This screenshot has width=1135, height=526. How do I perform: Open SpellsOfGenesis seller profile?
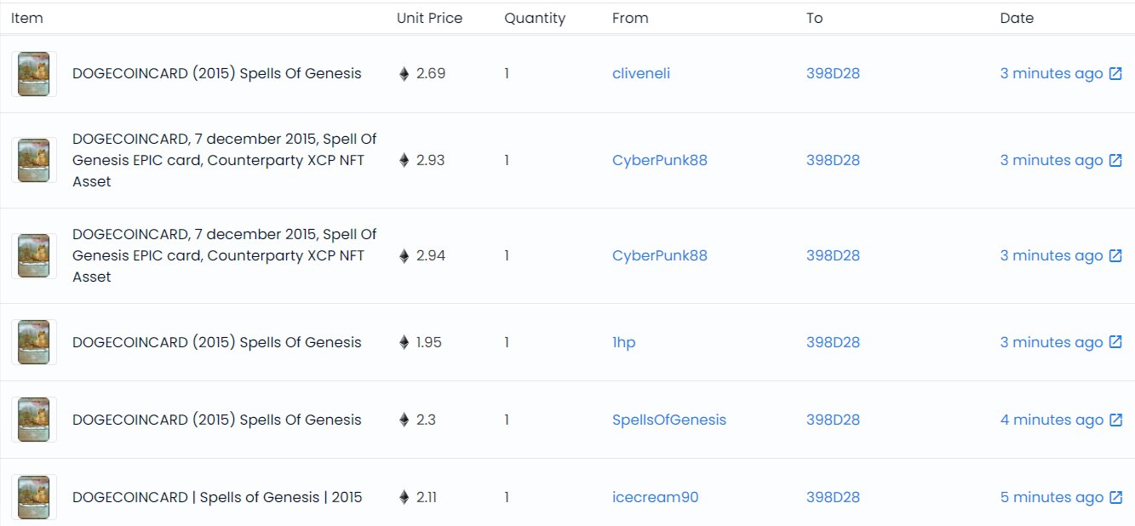[x=668, y=420]
